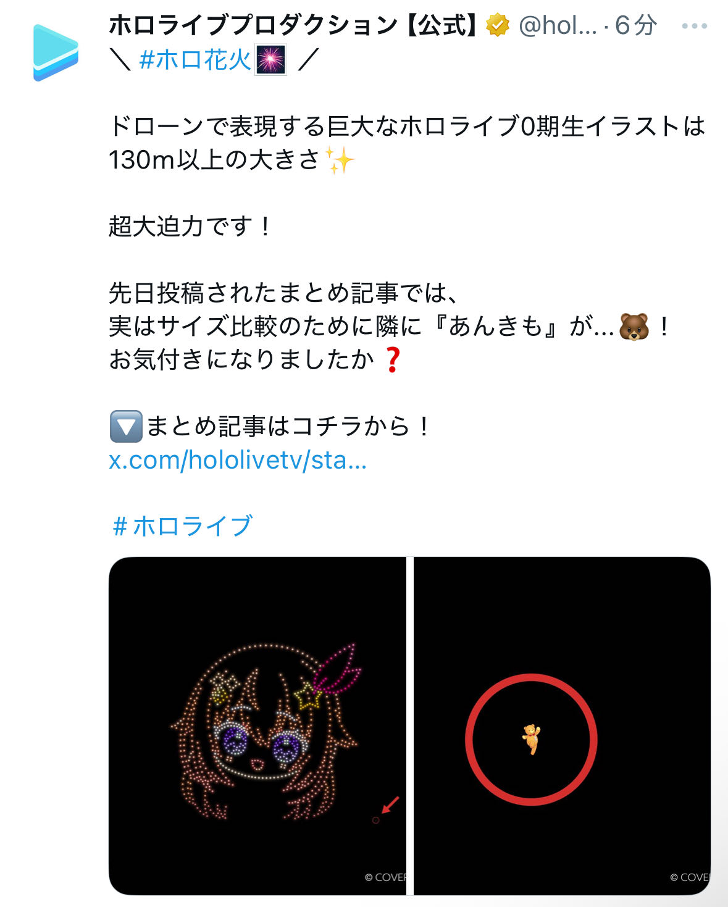Tap the bear face emoji in text

(634, 327)
